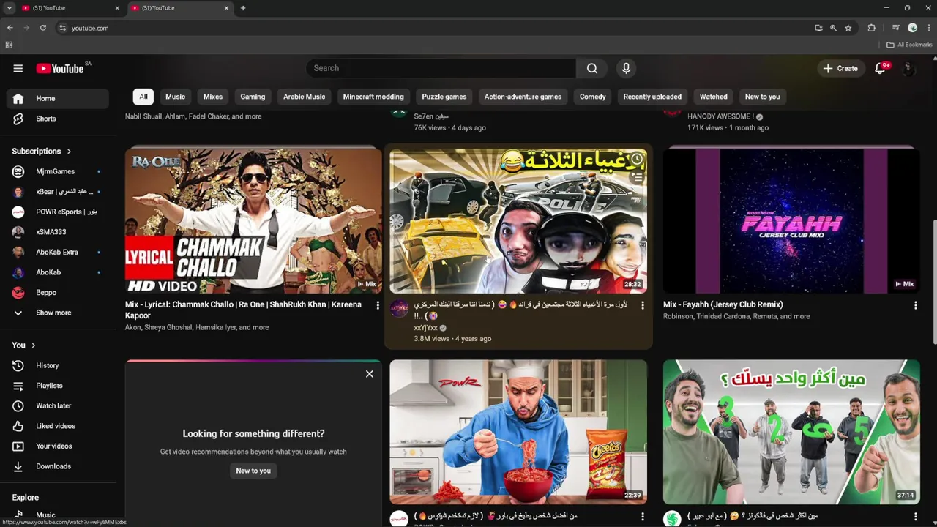
Task: Select the Minecraft modding chip
Action: pyautogui.click(x=373, y=97)
